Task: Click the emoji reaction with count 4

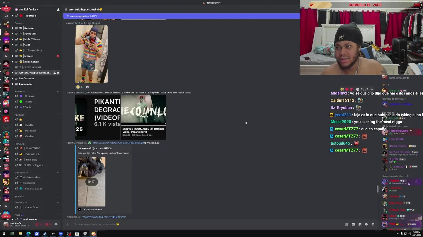Action: (x=79, y=87)
